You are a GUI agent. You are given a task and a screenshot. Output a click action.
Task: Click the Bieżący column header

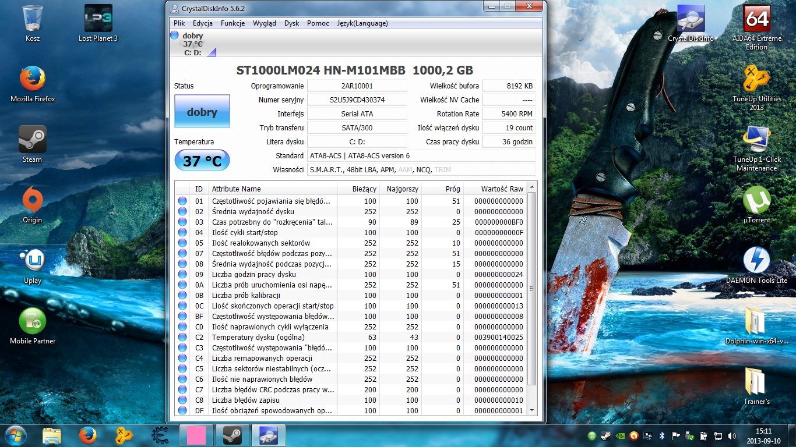359,189
